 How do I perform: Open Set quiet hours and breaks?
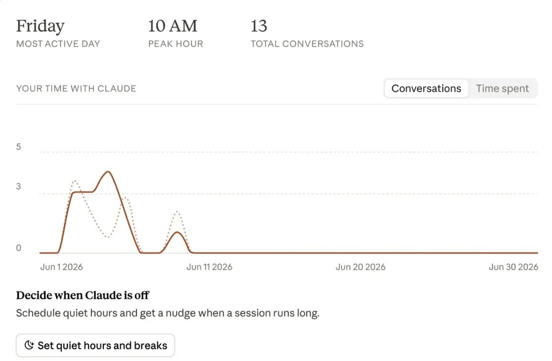pos(95,345)
